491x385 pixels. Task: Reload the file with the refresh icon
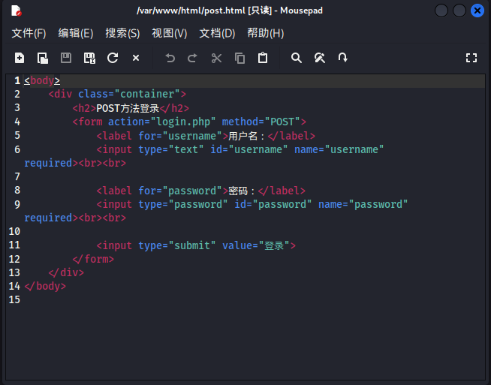click(x=113, y=58)
